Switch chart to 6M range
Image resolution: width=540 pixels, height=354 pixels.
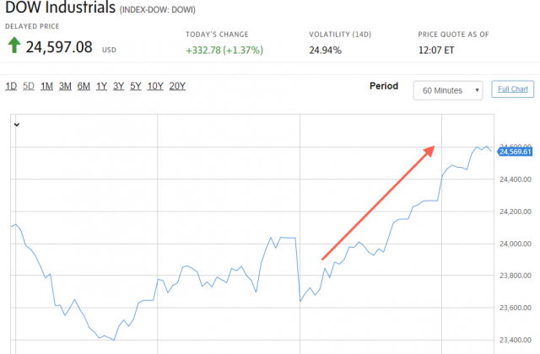[84, 86]
